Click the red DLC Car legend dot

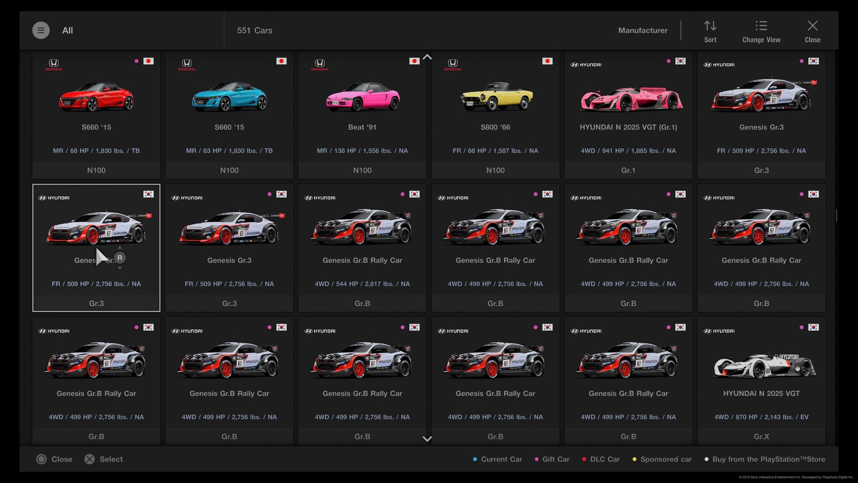point(584,459)
